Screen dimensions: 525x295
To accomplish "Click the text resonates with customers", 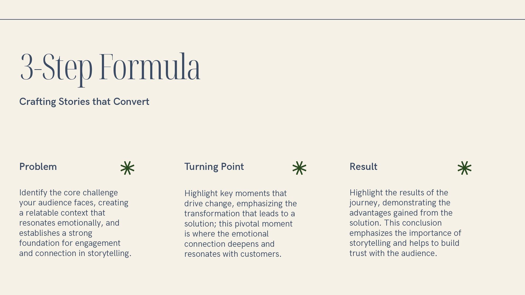I will pyautogui.click(x=233, y=254).
